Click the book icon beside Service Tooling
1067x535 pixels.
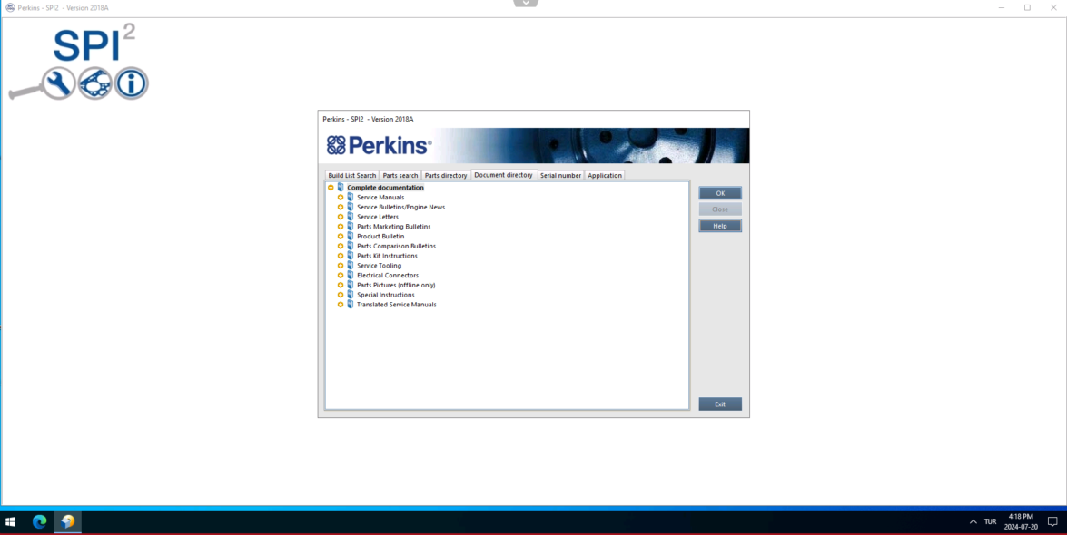(351, 265)
